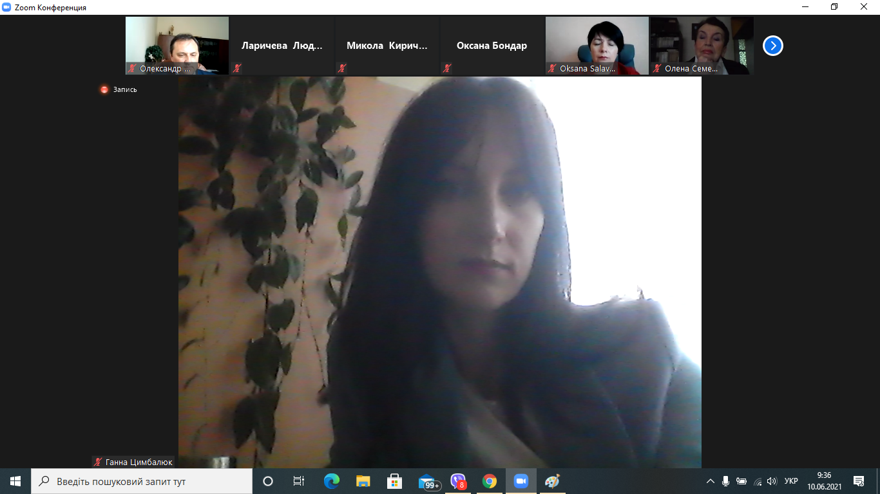Open Paint from the taskbar
Image resolution: width=880 pixels, height=494 pixels.
coord(552,481)
